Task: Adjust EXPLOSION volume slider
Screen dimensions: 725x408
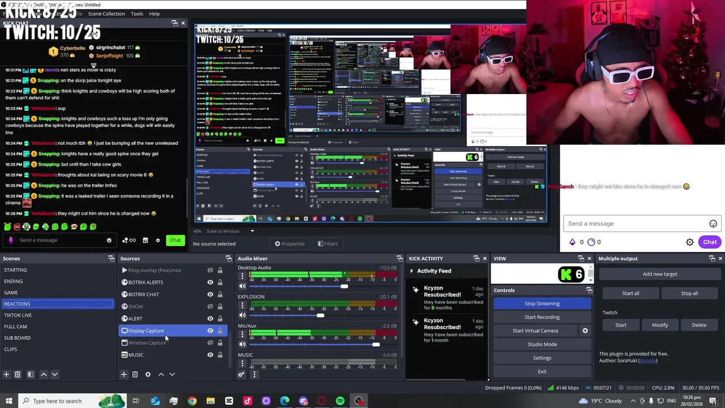Action: tap(321, 315)
